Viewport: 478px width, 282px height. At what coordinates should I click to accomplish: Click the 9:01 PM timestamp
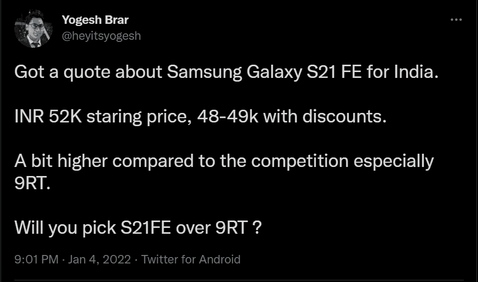pos(37,259)
